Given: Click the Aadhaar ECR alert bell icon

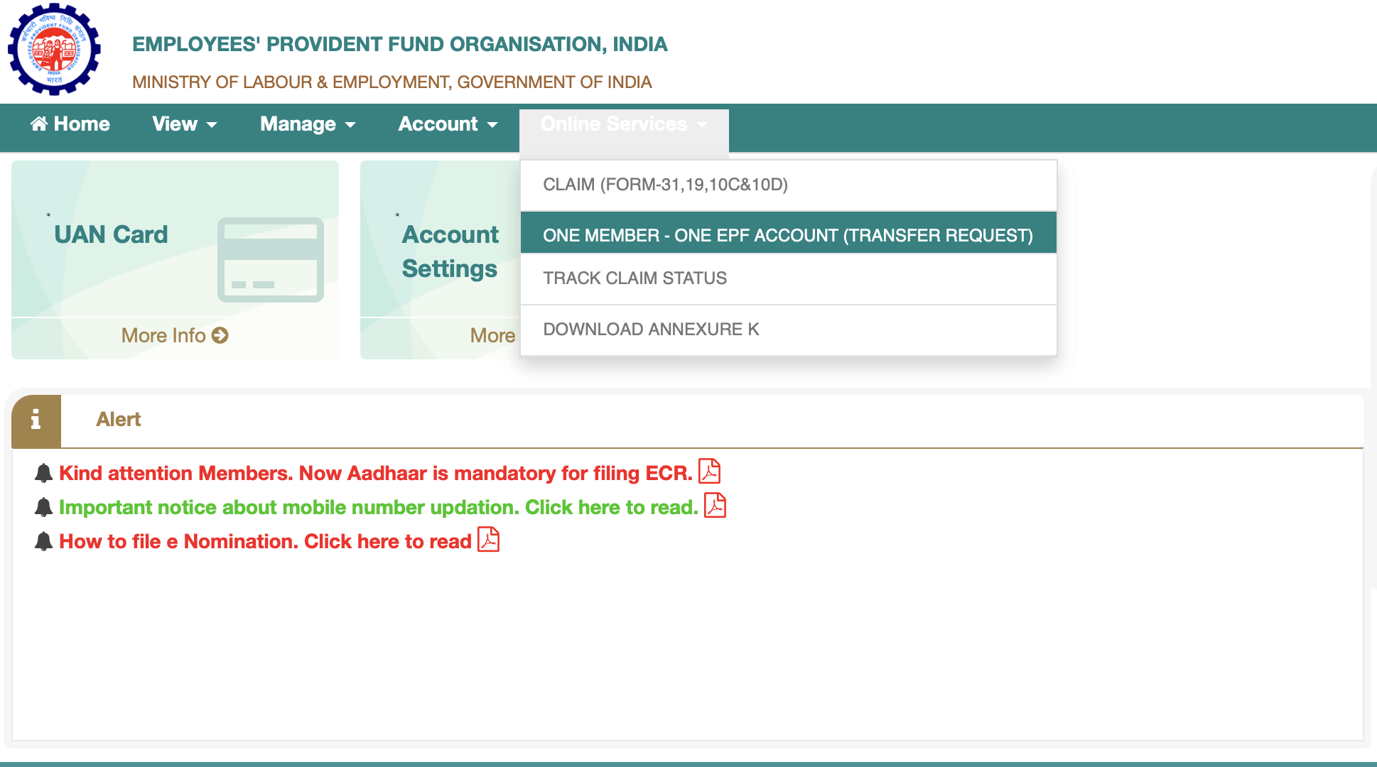Looking at the screenshot, I should (45, 472).
